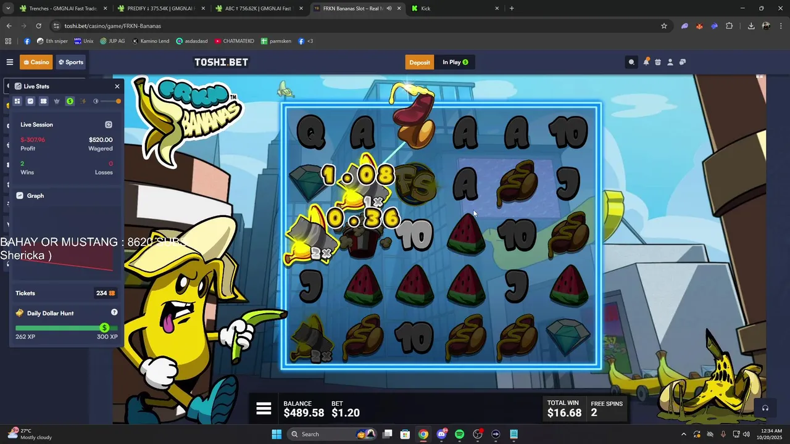Open the site search icon

(631, 62)
